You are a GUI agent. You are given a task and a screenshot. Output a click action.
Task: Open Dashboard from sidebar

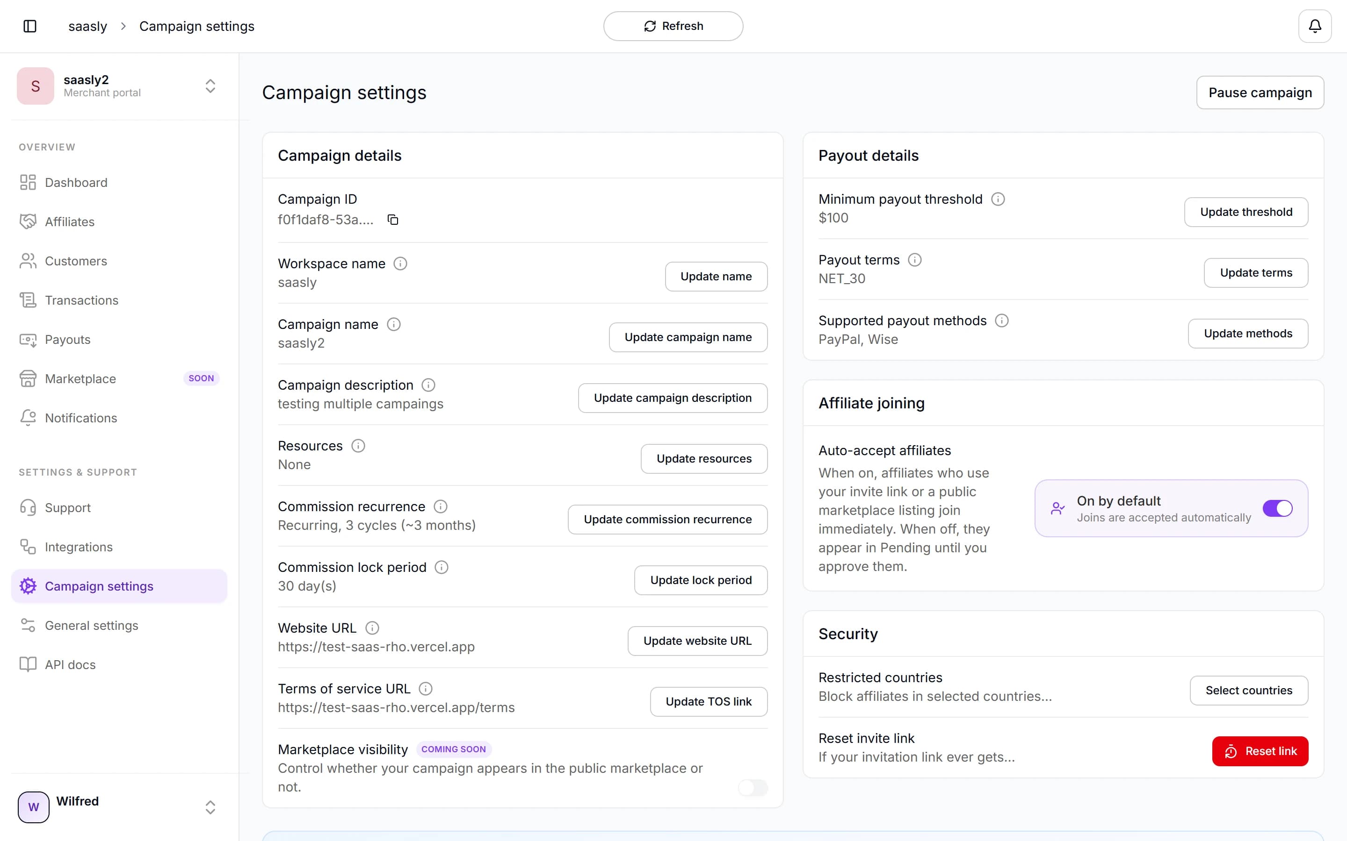119,182
